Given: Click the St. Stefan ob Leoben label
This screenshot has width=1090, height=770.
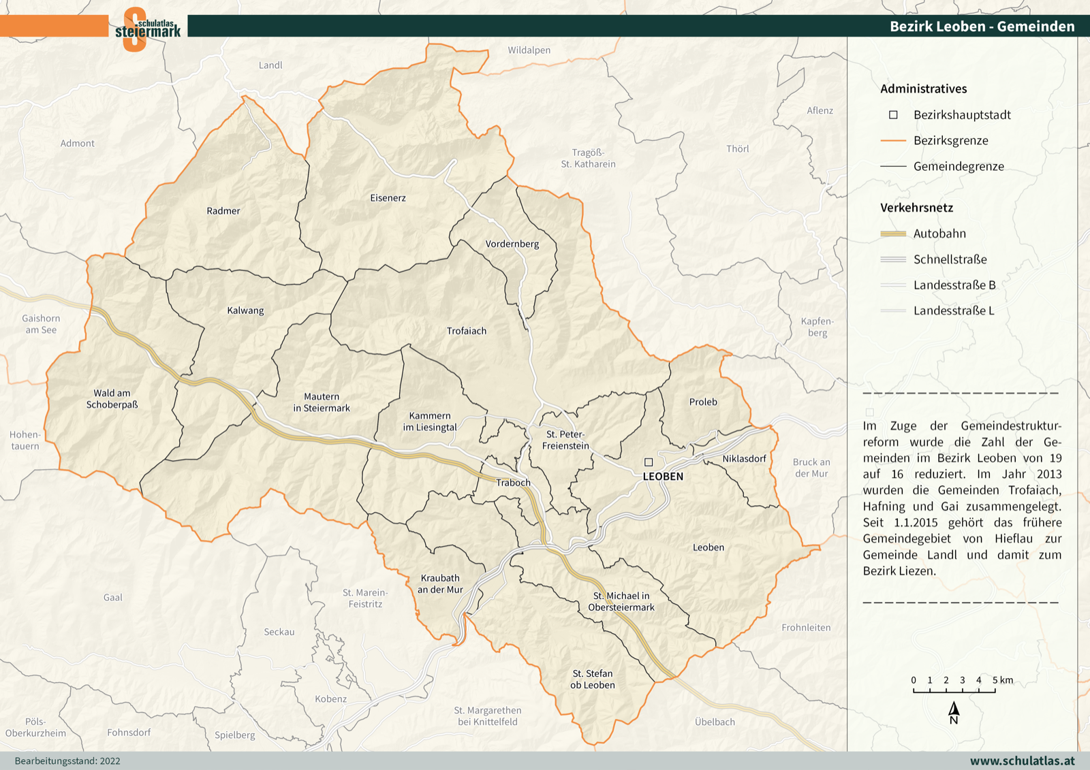Looking at the screenshot, I should (592, 679).
